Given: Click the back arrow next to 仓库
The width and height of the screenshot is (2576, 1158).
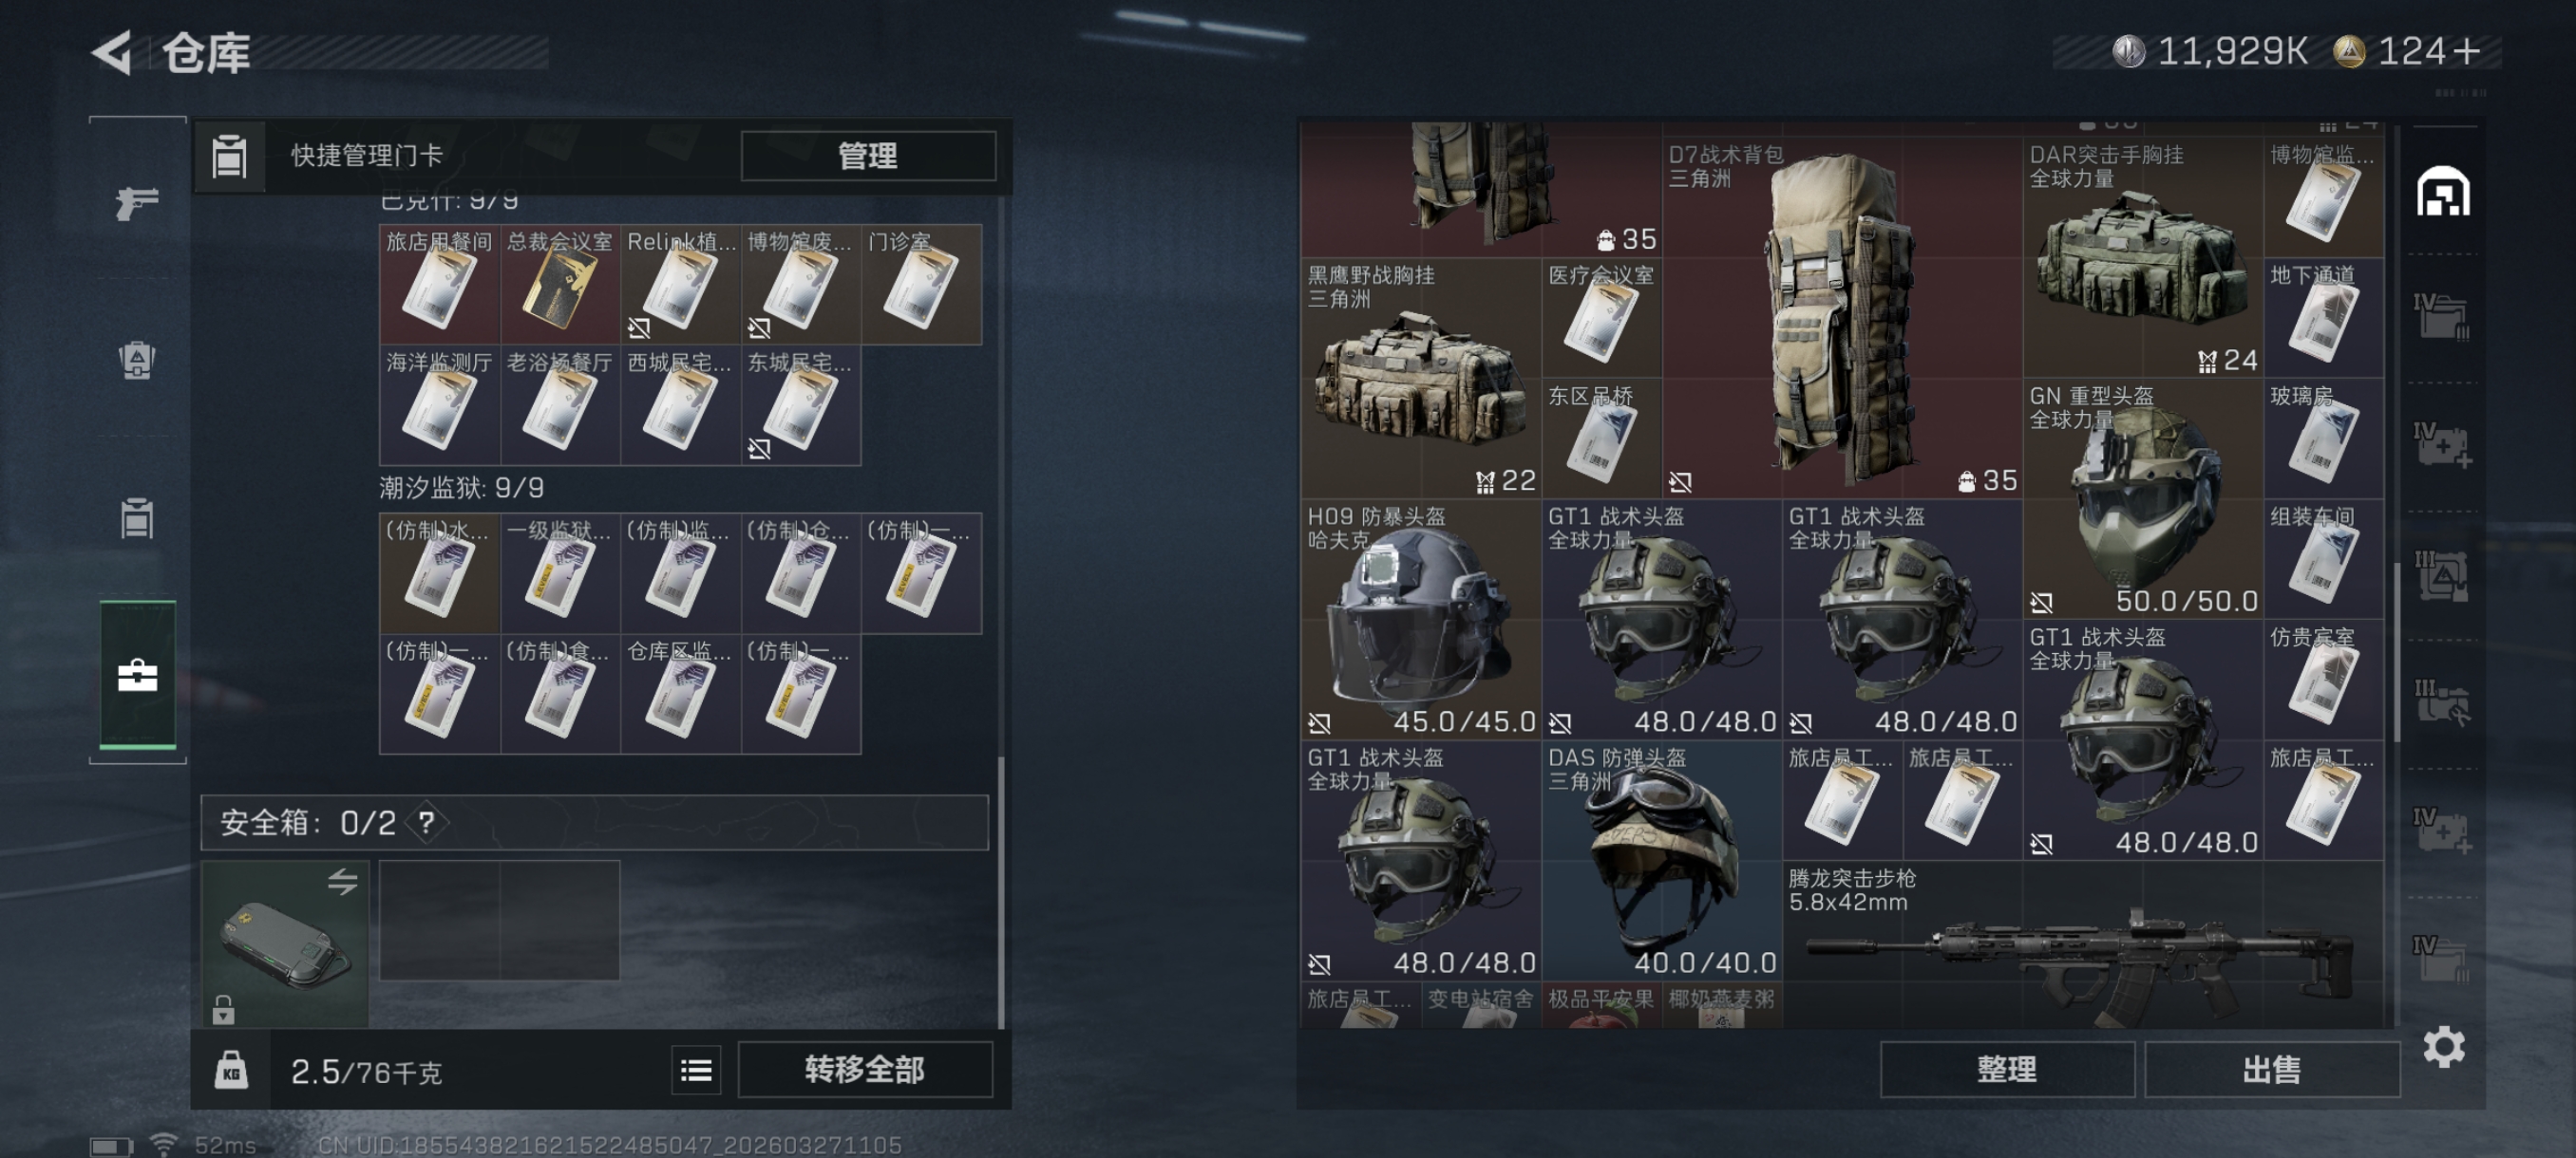Looking at the screenshot, I should click(112, 52).
